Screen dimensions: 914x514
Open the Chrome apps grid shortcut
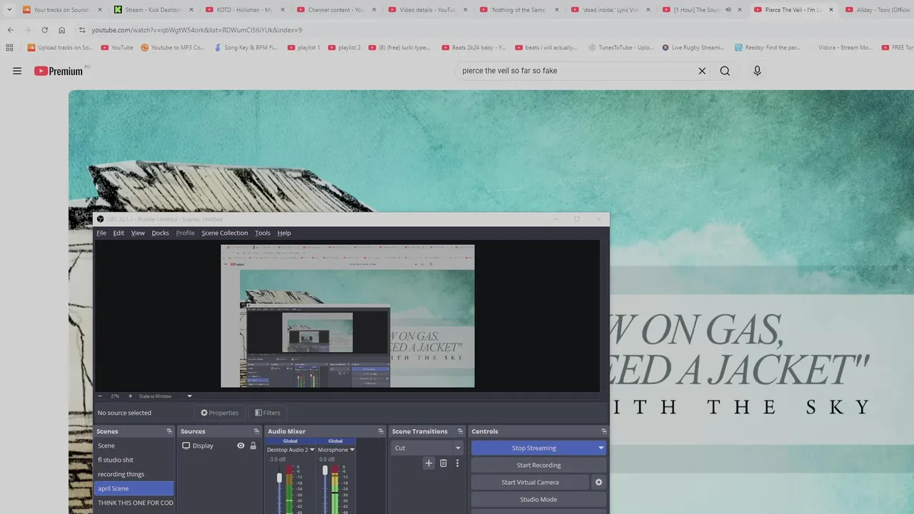pyautogui.click(x=9, y=47)
